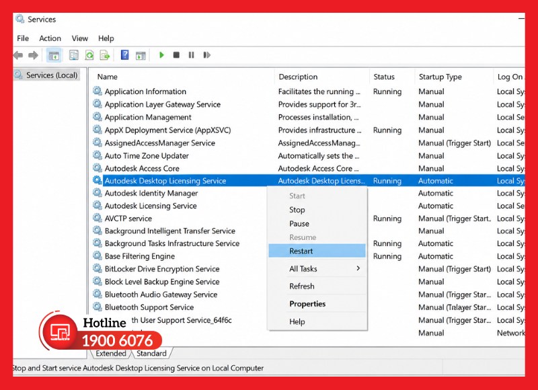Switch to the Extended tab
Screen dimensions: 538x390
111,353
